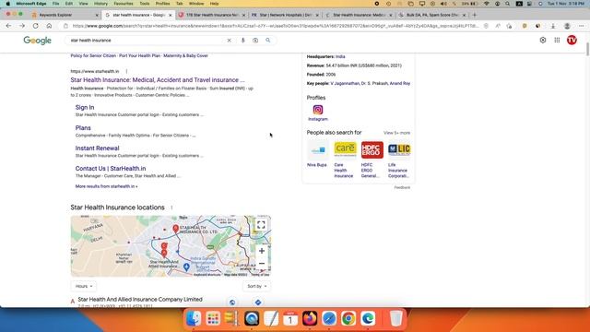Switch to Star Network Hospitals tab
Image resolution: width=590 pixels, height=332 pixels.
click(x=285, y=15)
